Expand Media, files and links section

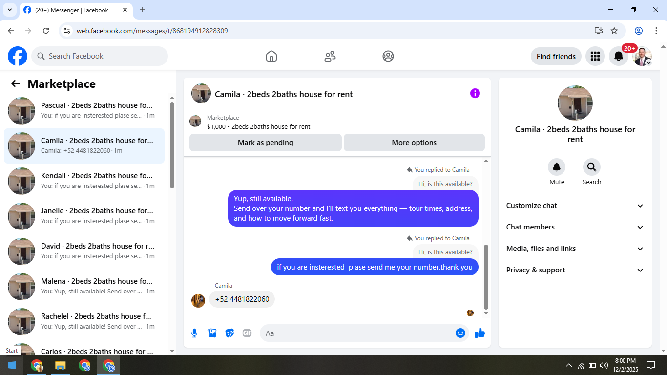coord(575,249)
